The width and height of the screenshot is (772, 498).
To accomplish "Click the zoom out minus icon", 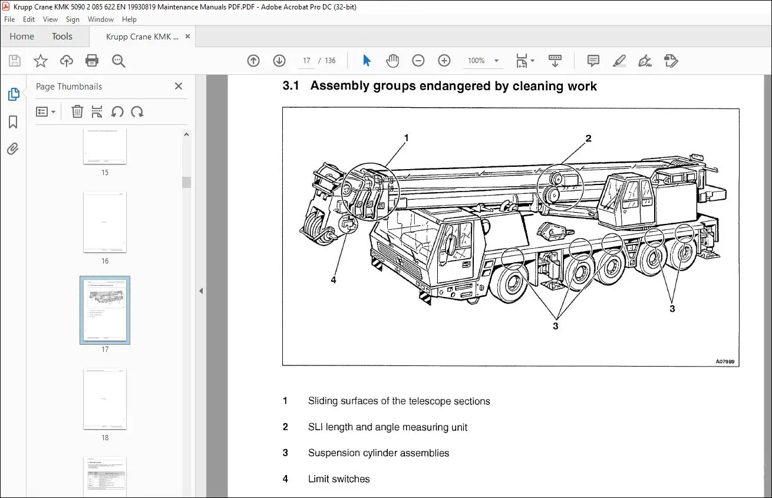I will pos(418,61).
